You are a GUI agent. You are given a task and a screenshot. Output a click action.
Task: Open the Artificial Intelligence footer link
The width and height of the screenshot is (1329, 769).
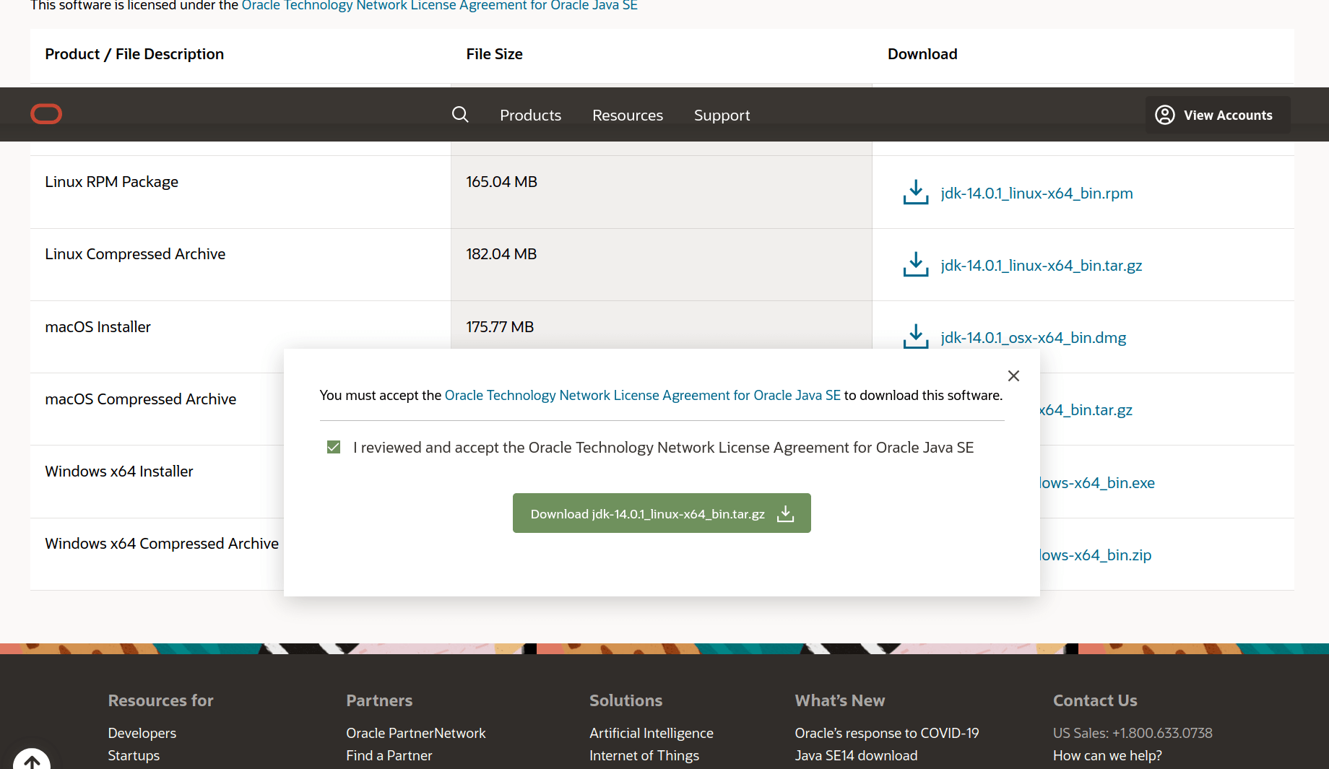pyautogui.click(x=651, y=733)
